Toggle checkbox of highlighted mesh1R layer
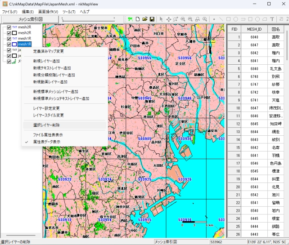289x245 pixels. point(9,45)
